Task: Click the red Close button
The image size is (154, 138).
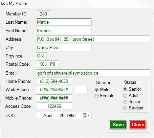Action: (138, 125)
